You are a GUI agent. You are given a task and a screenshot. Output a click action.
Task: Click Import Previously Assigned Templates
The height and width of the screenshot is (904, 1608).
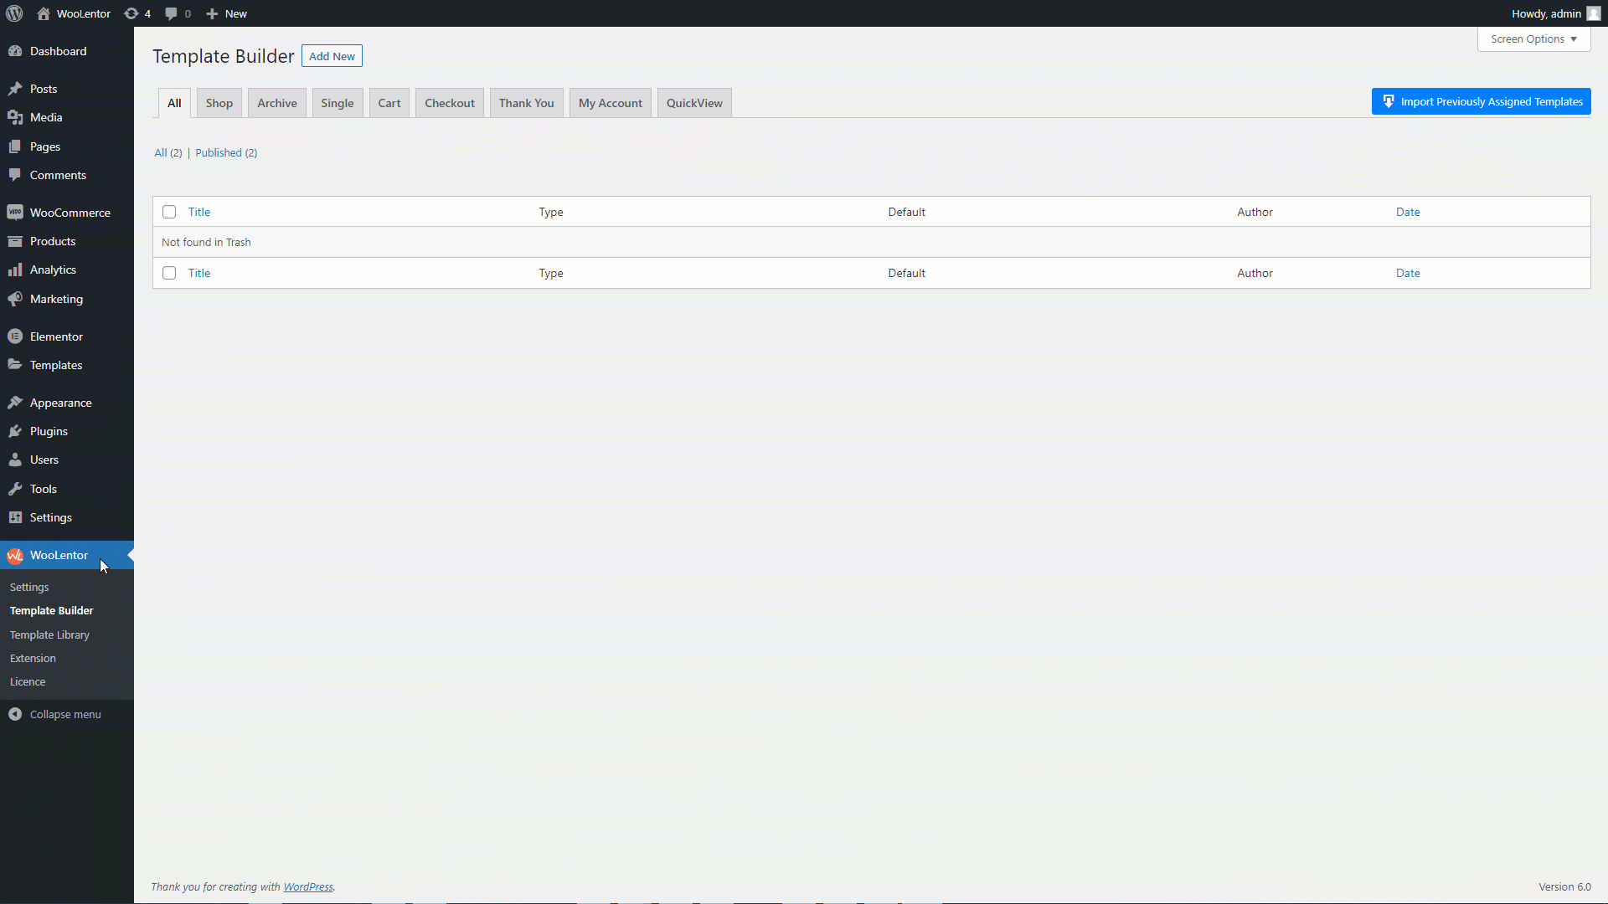click(1481, 101)
